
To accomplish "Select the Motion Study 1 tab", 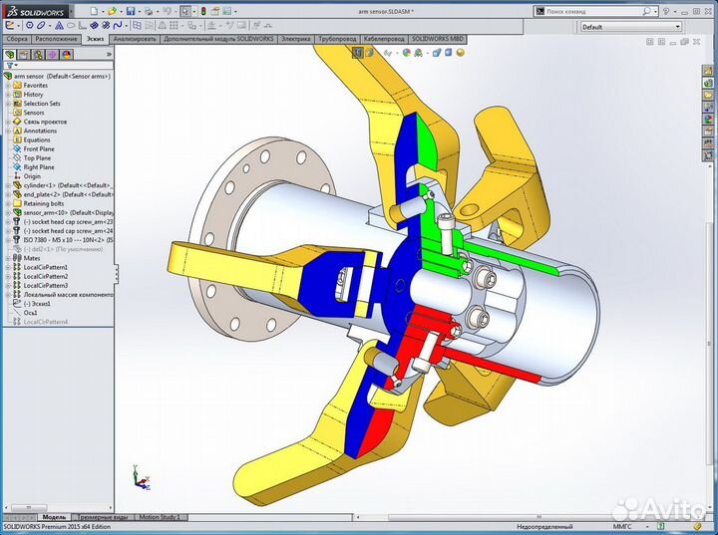I will click(160, 518).
